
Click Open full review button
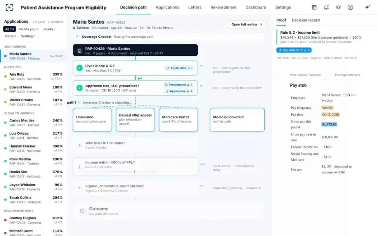pyautogui.click(x=247, y=25)
